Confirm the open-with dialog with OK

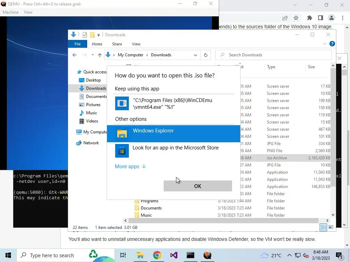[198, 186]
